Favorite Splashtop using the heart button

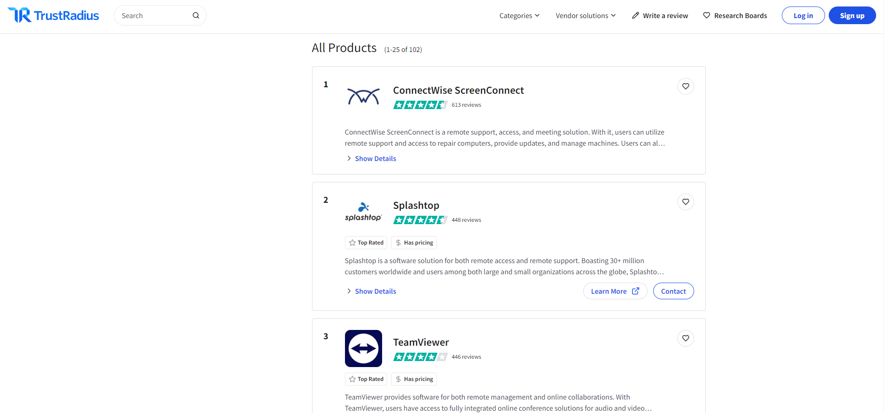click(686, 202)
